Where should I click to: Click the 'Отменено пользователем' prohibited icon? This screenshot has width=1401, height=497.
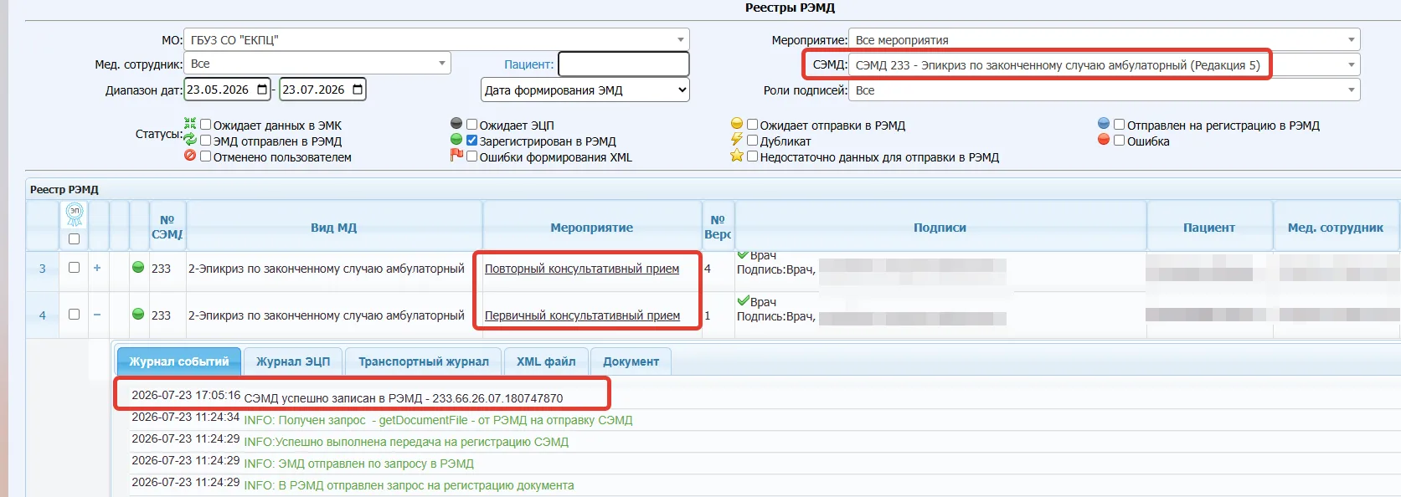click(x=190, y=156)
